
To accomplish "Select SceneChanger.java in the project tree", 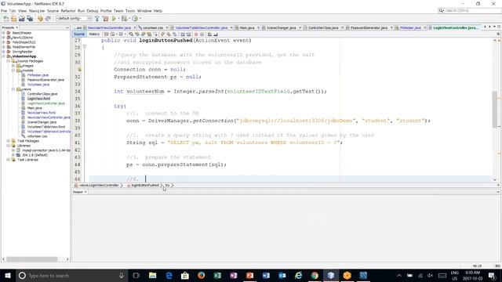I will click(x=42, y=122).
